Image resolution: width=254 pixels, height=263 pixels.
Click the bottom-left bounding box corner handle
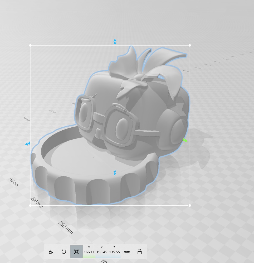pyautogui.click(x=30, y=205)
